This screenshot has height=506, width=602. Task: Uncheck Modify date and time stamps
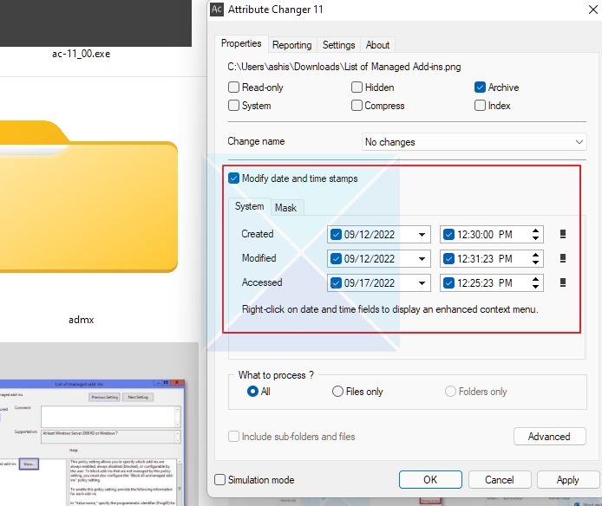tap(233, 178)
